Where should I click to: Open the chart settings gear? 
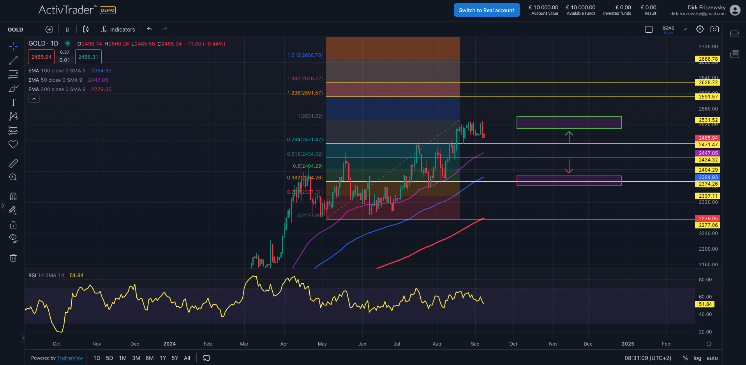(700, 29)
